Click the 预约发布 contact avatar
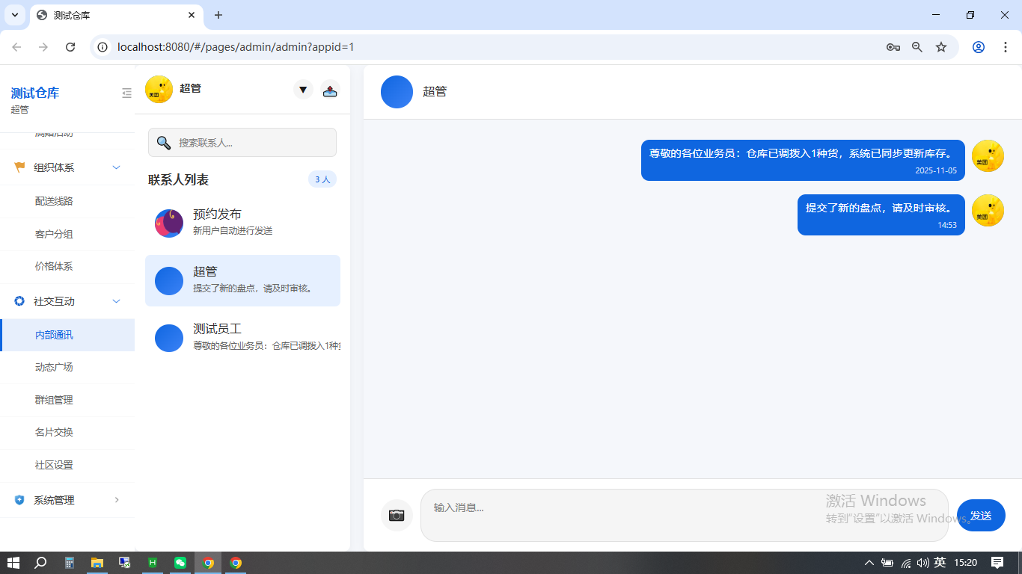This screenshot has width=1022, height=574. (168, 223)
